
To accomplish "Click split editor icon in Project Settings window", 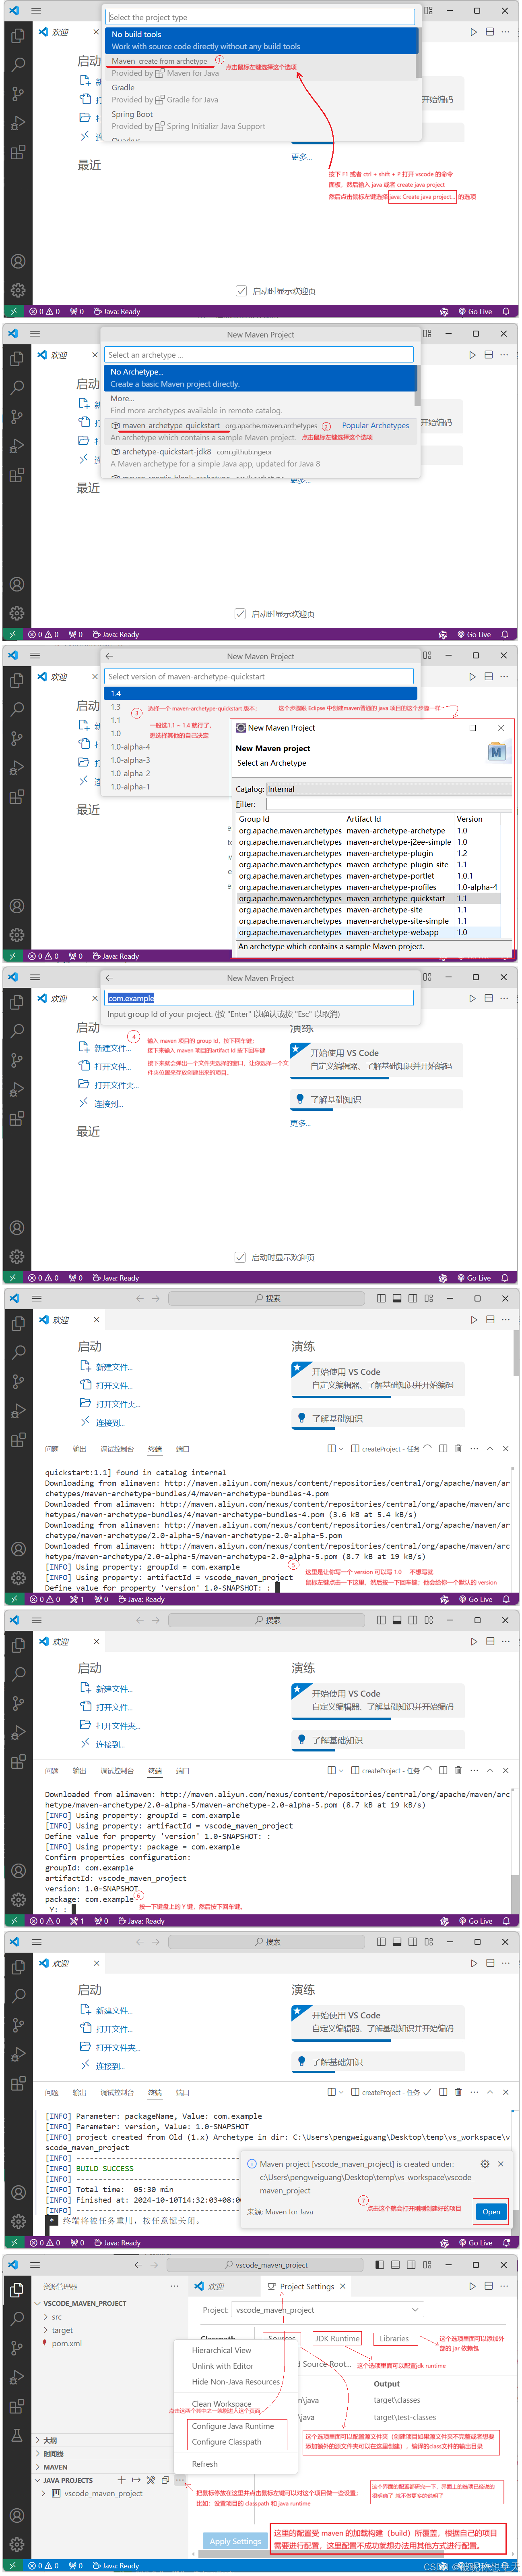I will coord(489,2286).
